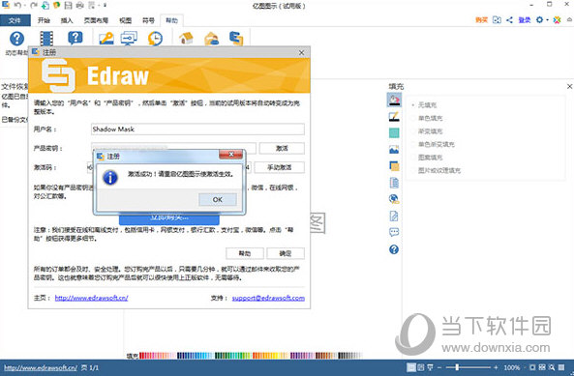Select the comment bubble icon in side panel
Screen dimensions: 574x376
tap(394, 232)
